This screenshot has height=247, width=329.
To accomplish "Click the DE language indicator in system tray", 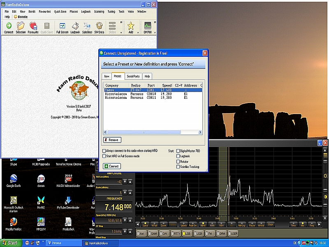I will (295, 243).
